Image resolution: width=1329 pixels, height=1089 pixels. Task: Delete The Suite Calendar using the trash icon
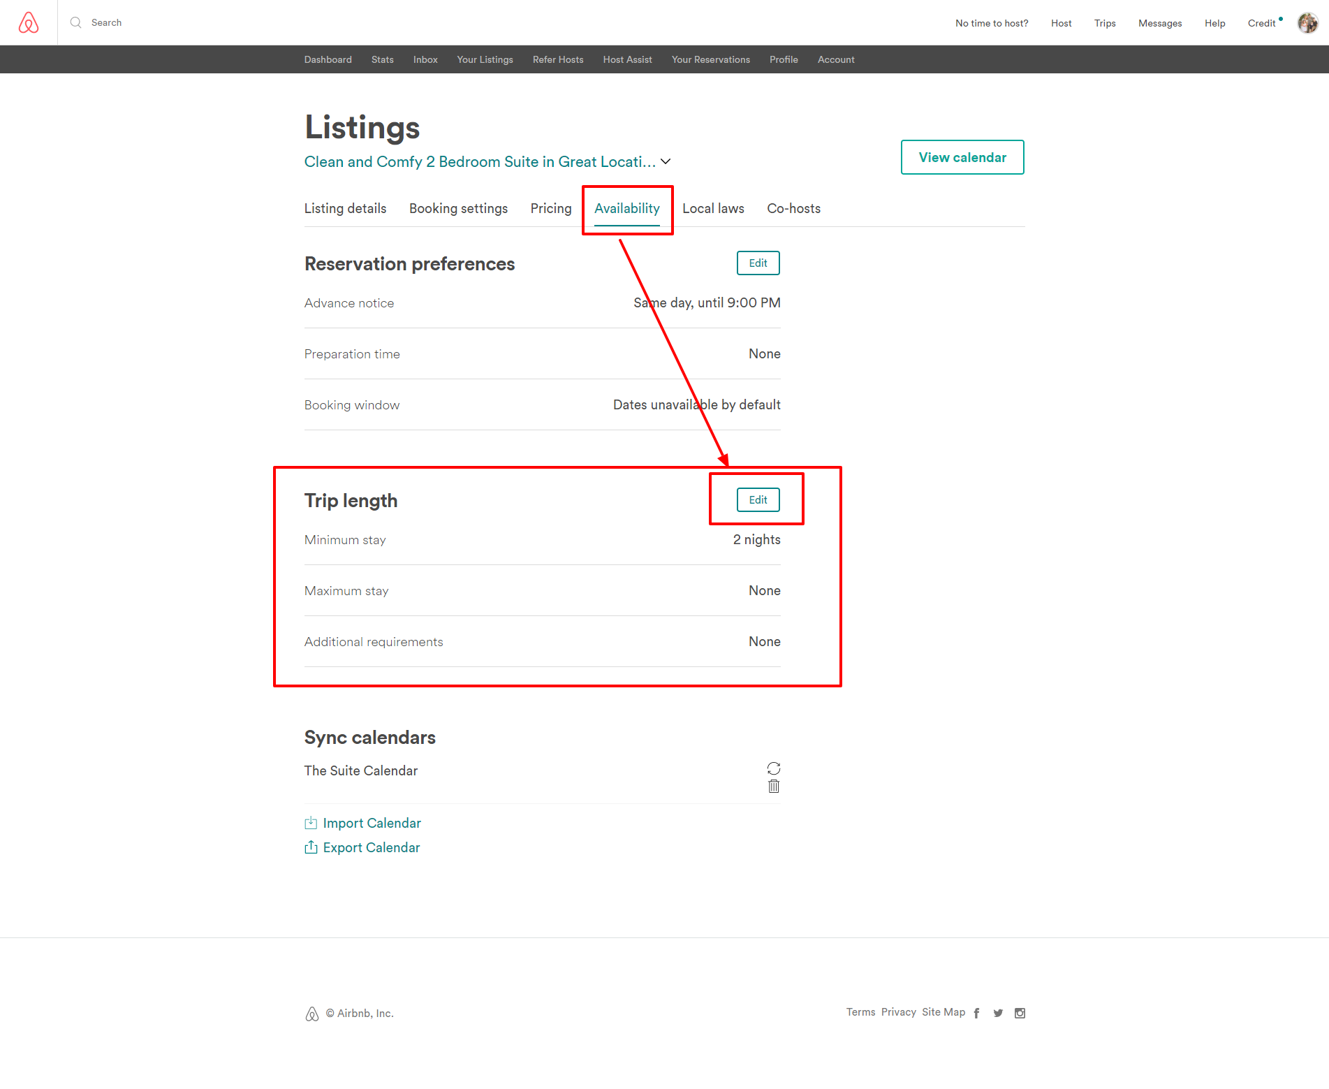coord(774,786)
